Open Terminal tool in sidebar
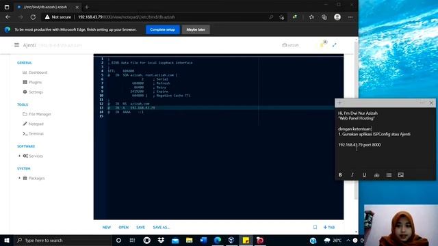 pyautogui.click(x=33, y=134)
